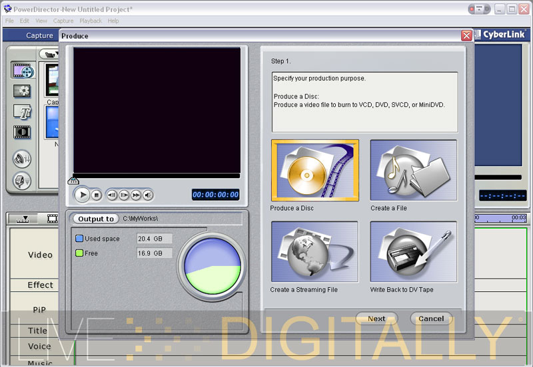The image size is (533, 367).
Task: Open the Playback menu
Action: (91, 21)
